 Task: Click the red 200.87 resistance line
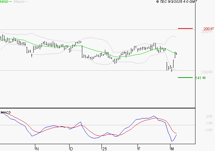pos(186,28)
